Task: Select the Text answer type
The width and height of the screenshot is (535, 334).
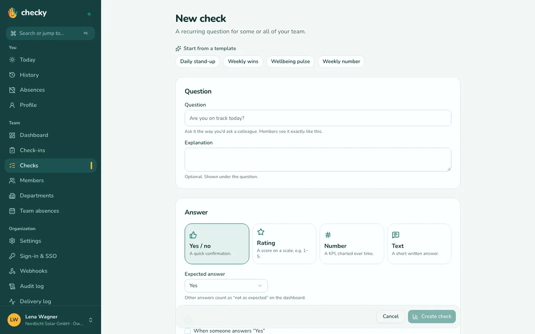Action: pyautogui.click(x=419, y=244)
